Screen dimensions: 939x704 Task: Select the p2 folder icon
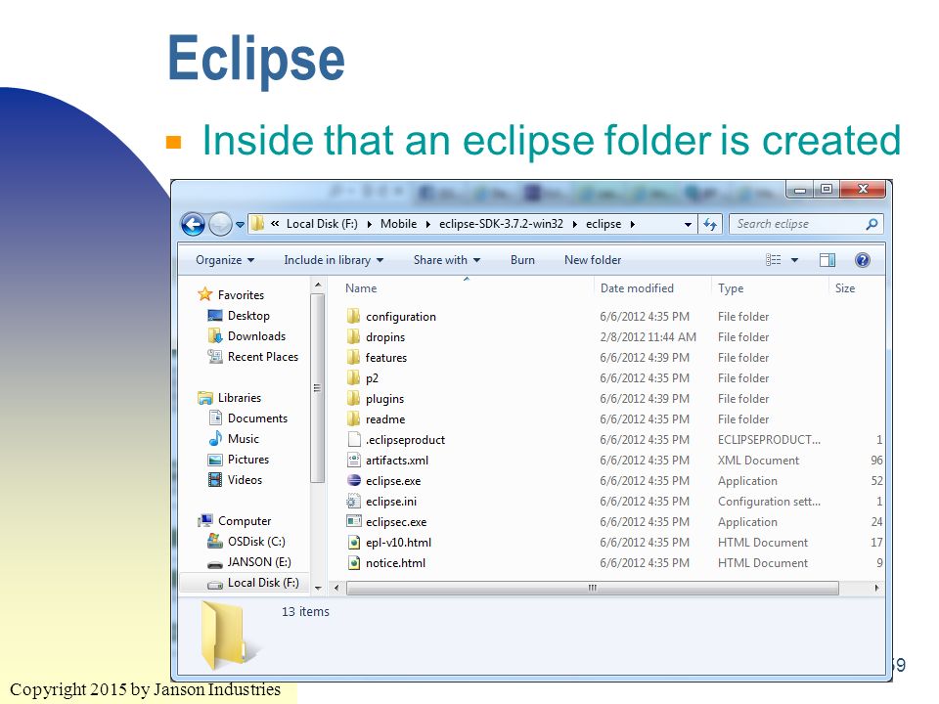click(x=354, y=377)
